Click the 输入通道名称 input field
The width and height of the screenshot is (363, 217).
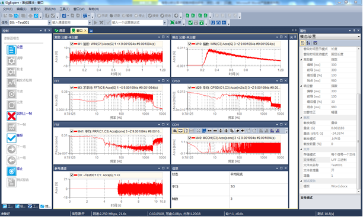pos(70,22)
